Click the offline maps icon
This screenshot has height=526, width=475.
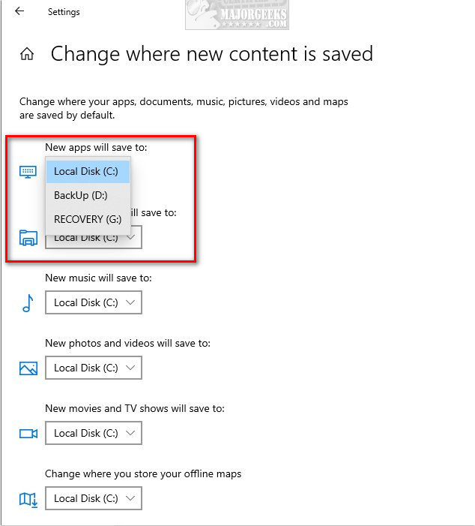(28, 499)
